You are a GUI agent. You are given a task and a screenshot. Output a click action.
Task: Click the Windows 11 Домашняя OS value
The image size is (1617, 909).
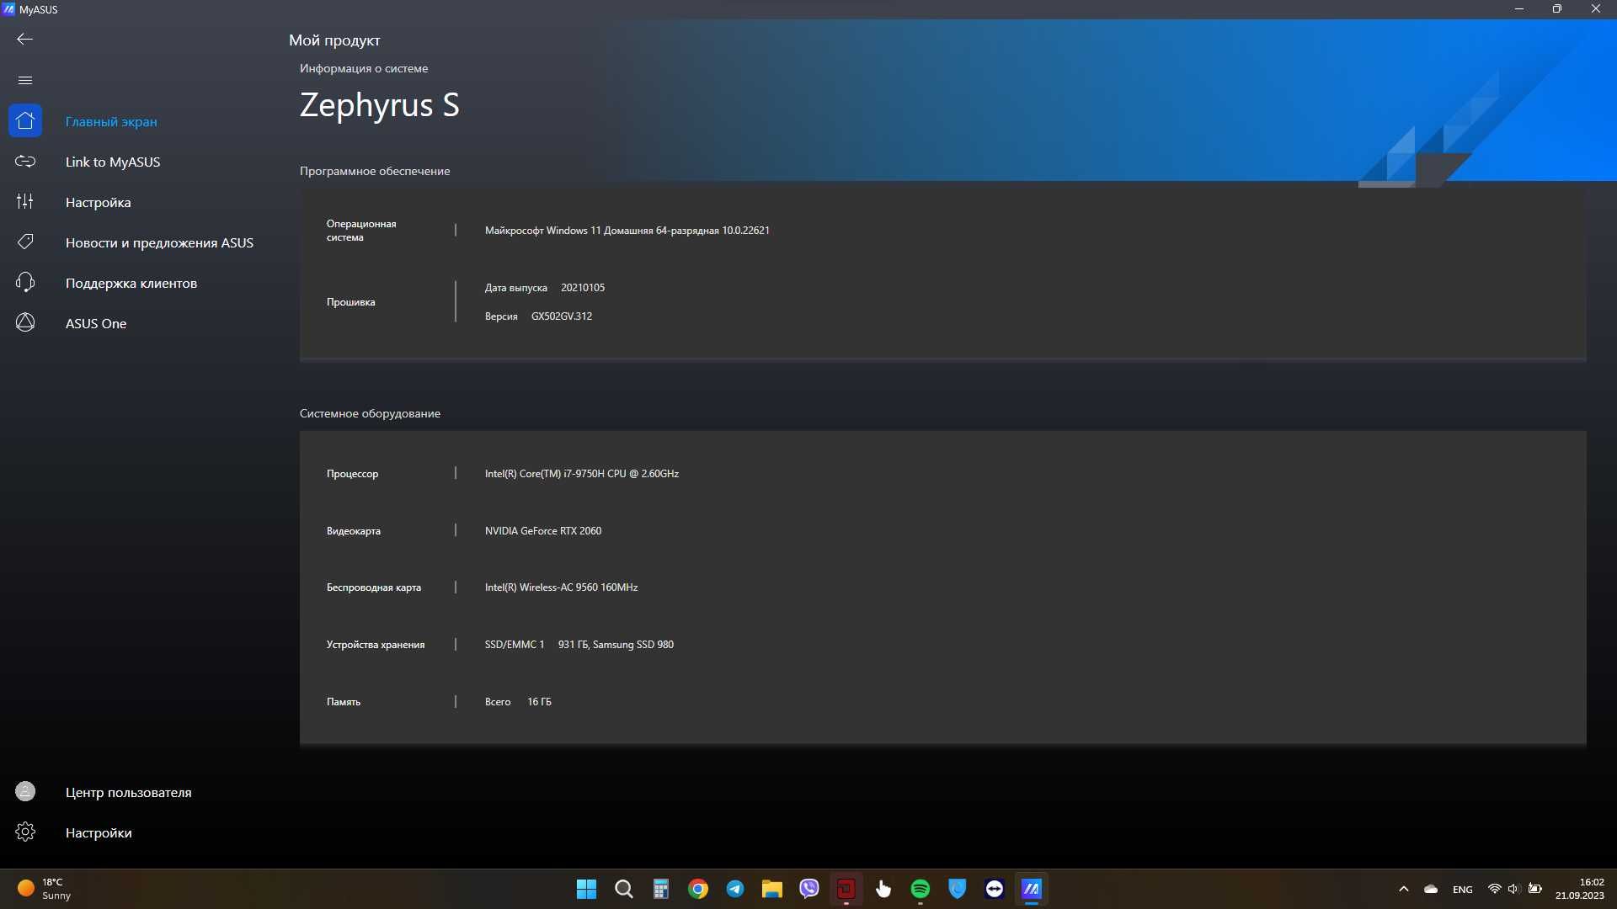[627, 230]
